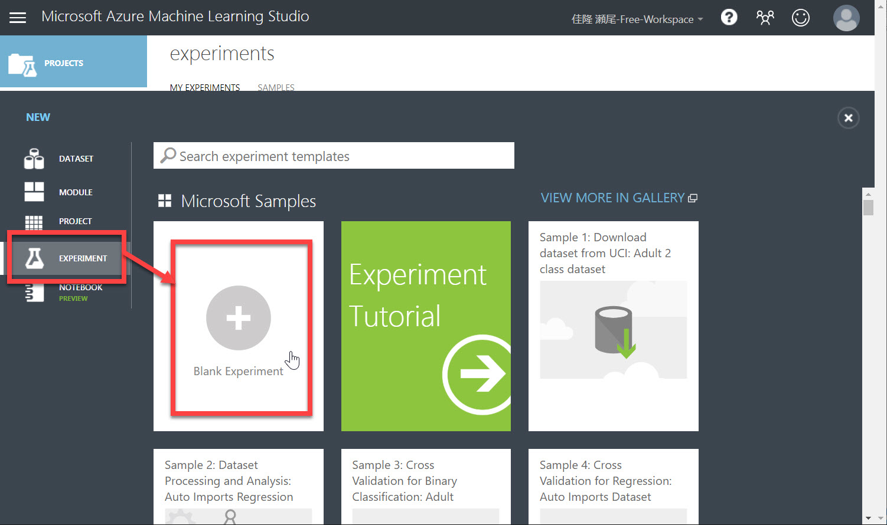The width and height of the screenshot is (887, 525).
Task: Expand the Free-Workspace dropdown
Action: (x=637, y=19)
